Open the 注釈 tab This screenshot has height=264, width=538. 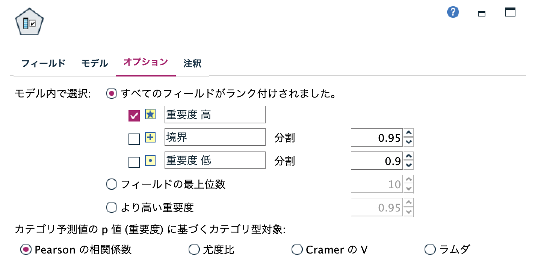point(192,64)
